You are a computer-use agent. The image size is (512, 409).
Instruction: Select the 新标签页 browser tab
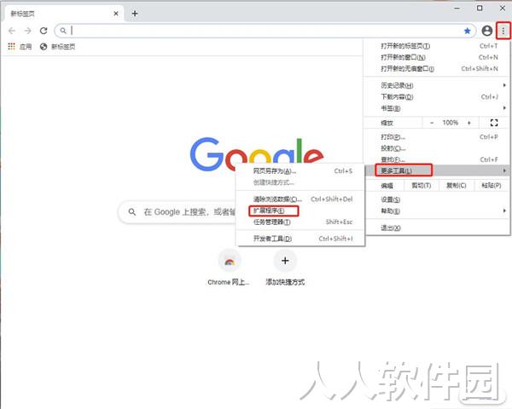coord(64,14)
